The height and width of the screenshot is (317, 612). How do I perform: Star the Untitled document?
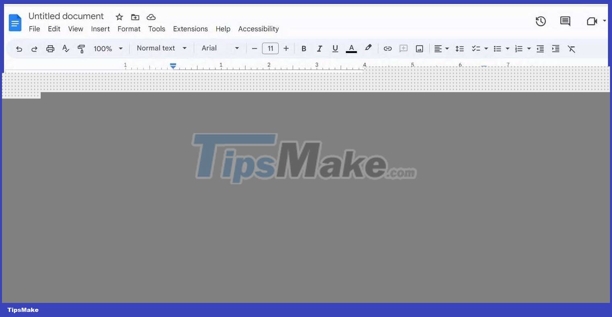point(119,17)
